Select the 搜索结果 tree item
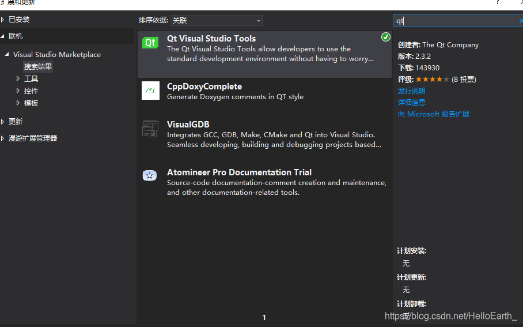This screenshot has height=327, width=523. pos(38,67)
